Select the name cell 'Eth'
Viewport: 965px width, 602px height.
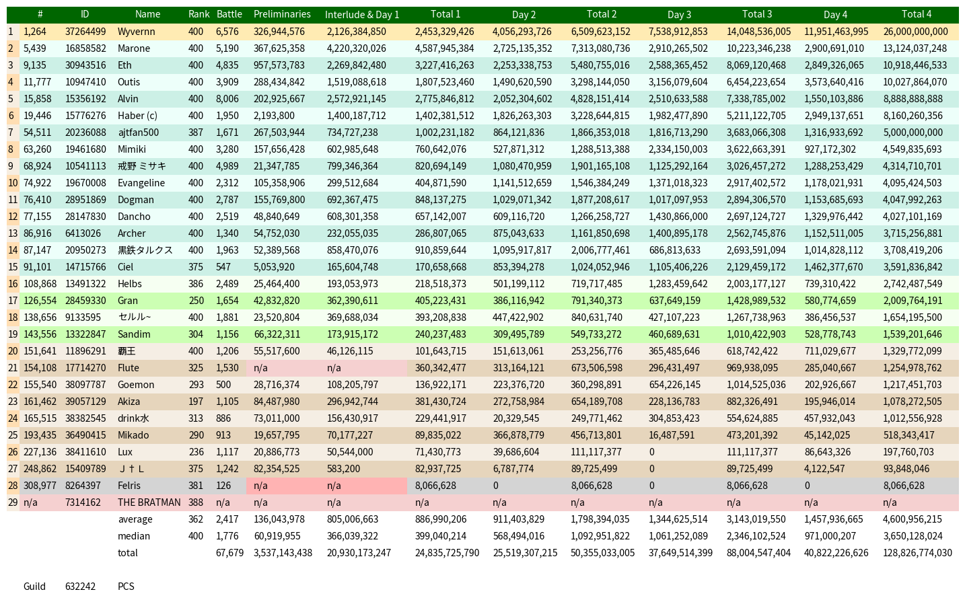tap(124, 65)
